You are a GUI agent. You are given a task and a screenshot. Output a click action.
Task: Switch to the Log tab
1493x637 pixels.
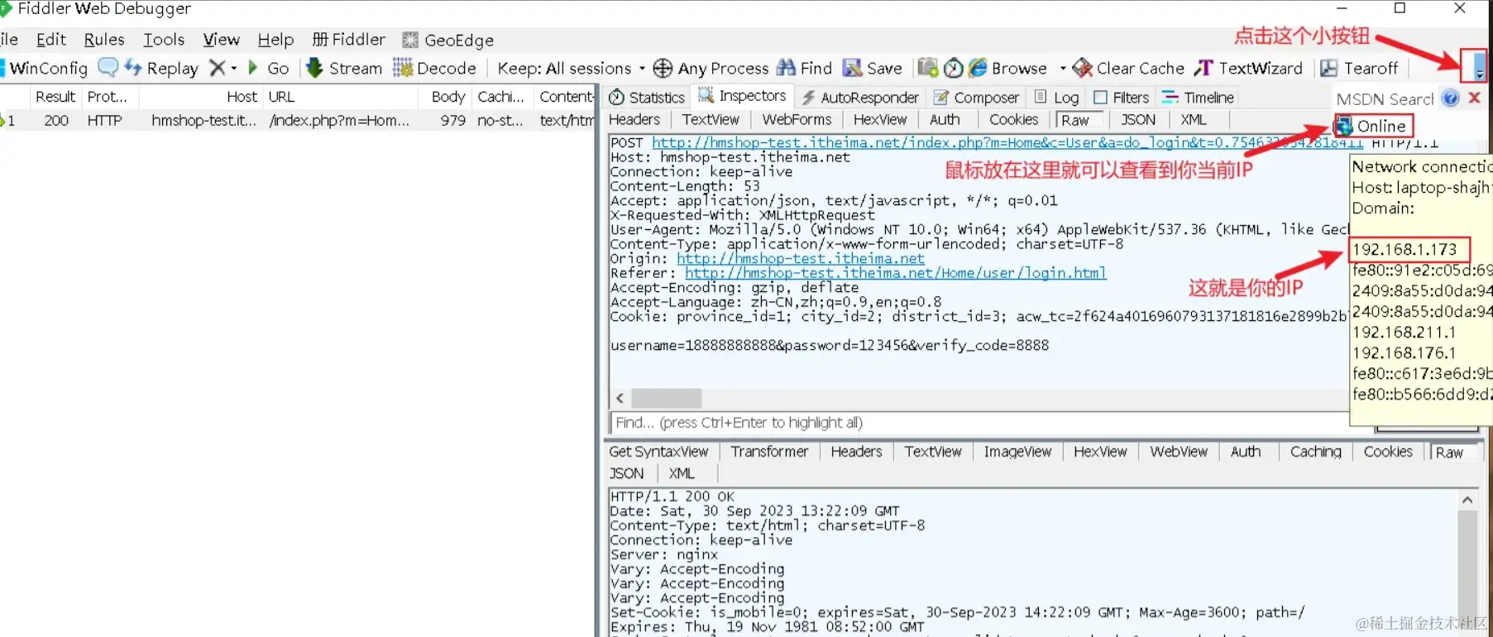tap(1057, 97)
